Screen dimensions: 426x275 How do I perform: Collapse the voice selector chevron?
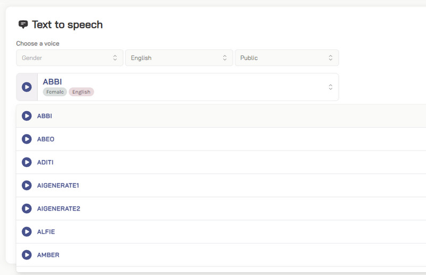(330, 87)
